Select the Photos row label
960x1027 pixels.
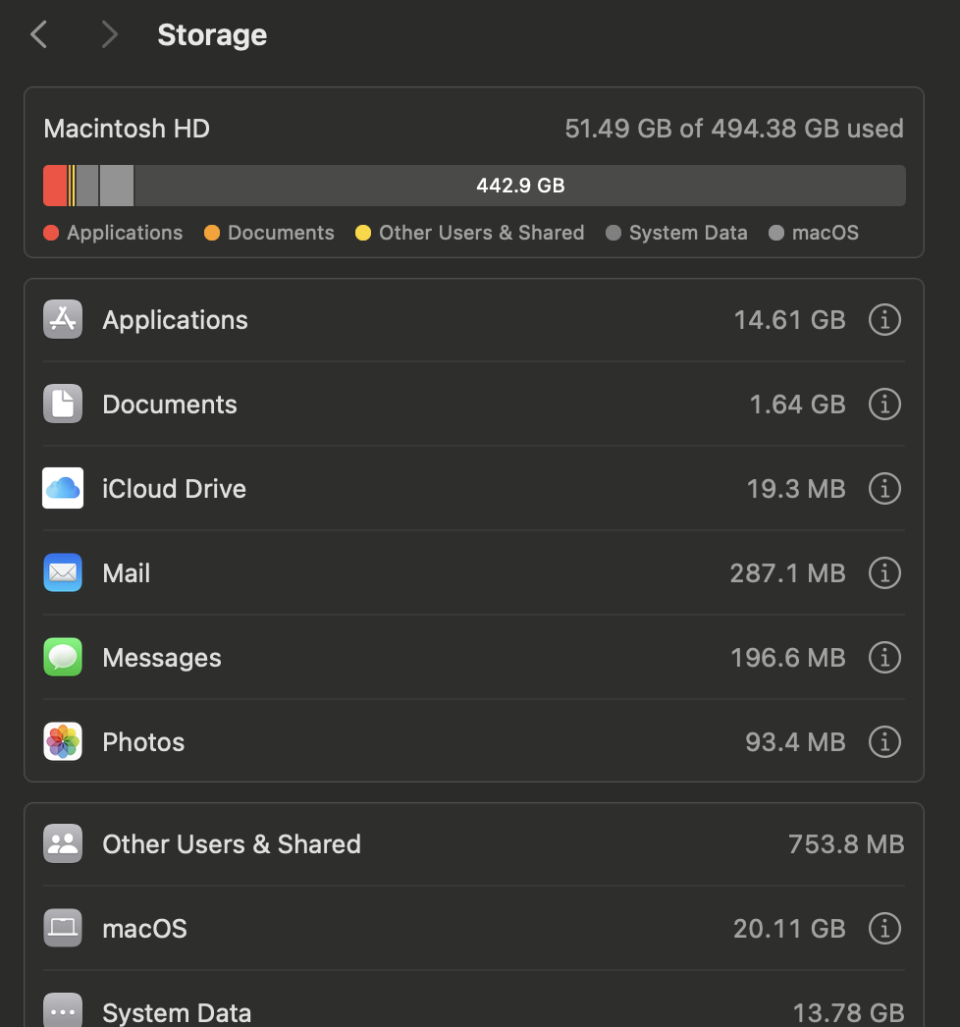click(143, 742)
